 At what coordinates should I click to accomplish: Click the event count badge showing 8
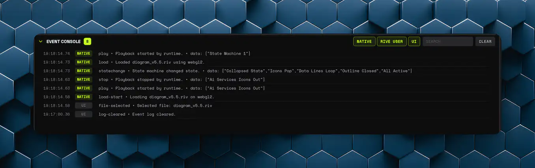[87, 41]
